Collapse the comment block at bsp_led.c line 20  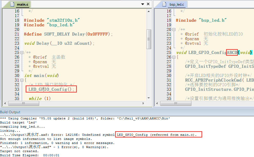point(174,30)
